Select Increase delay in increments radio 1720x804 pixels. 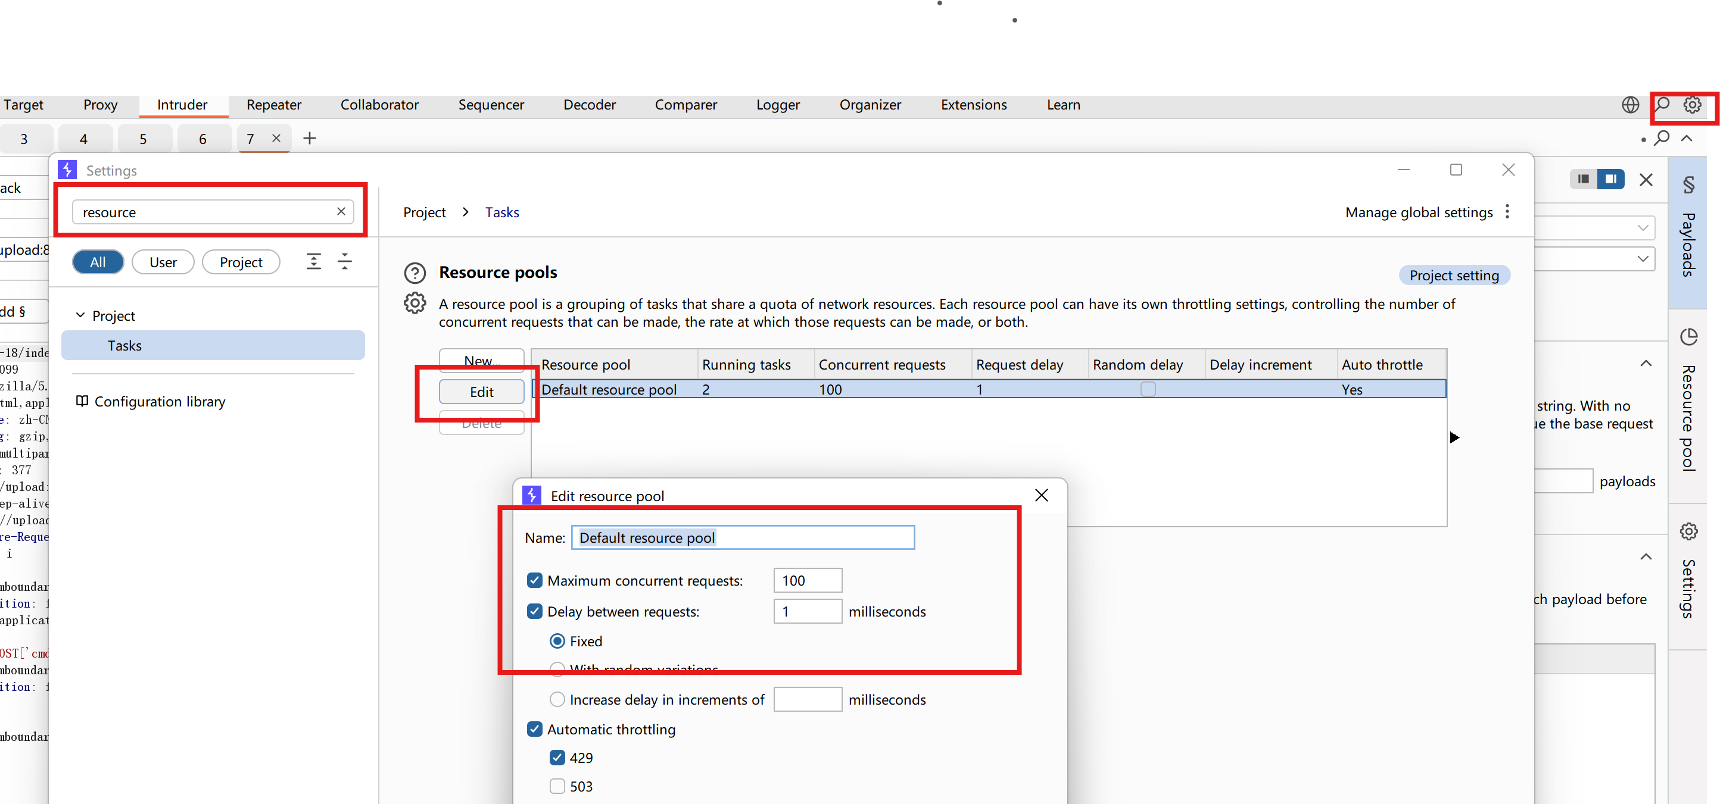pos(557,699)
